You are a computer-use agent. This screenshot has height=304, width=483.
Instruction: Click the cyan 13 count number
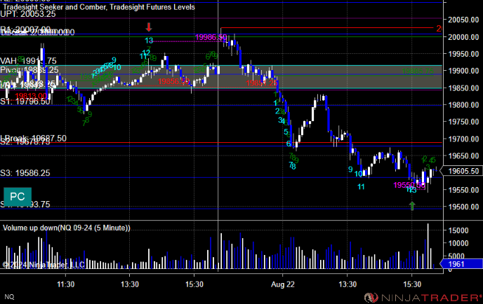click(x=149, y=40)
